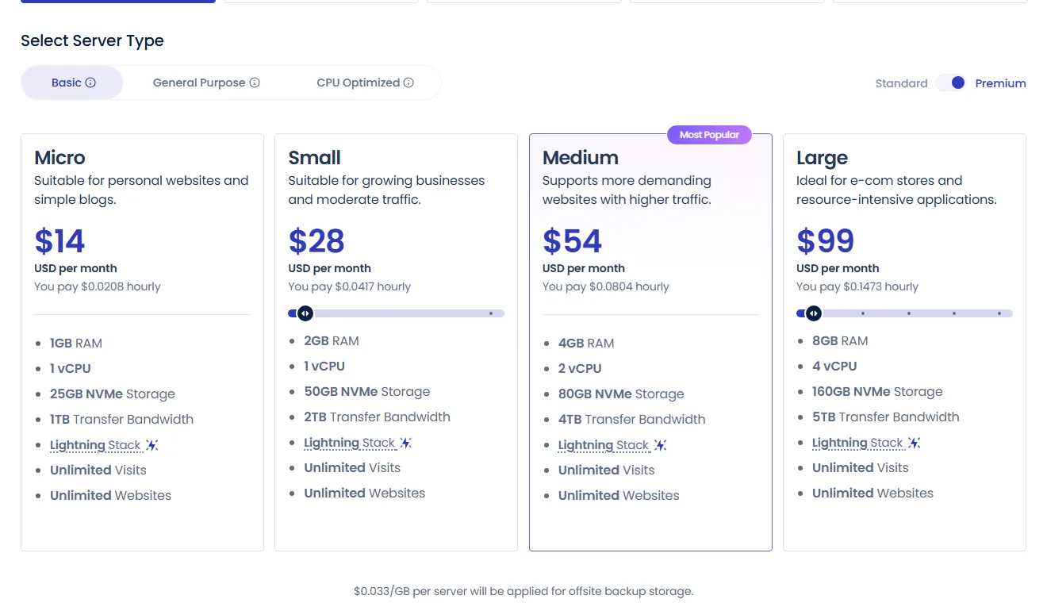
Task: Click the Lightning Stack sparkle icon in Small
Action: [x=406, y=443]
